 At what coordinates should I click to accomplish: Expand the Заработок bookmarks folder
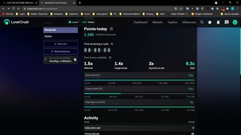point(72,14)
